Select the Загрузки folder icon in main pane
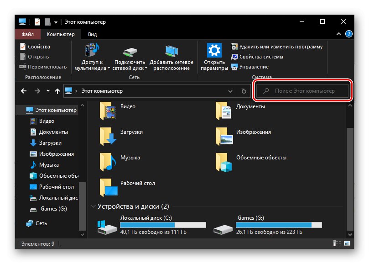369x264 pixels. click(x=108, y=137)
